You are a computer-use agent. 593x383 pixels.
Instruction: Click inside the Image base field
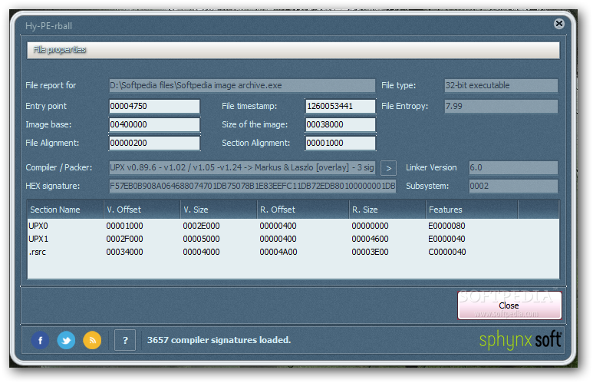point(154,124)
